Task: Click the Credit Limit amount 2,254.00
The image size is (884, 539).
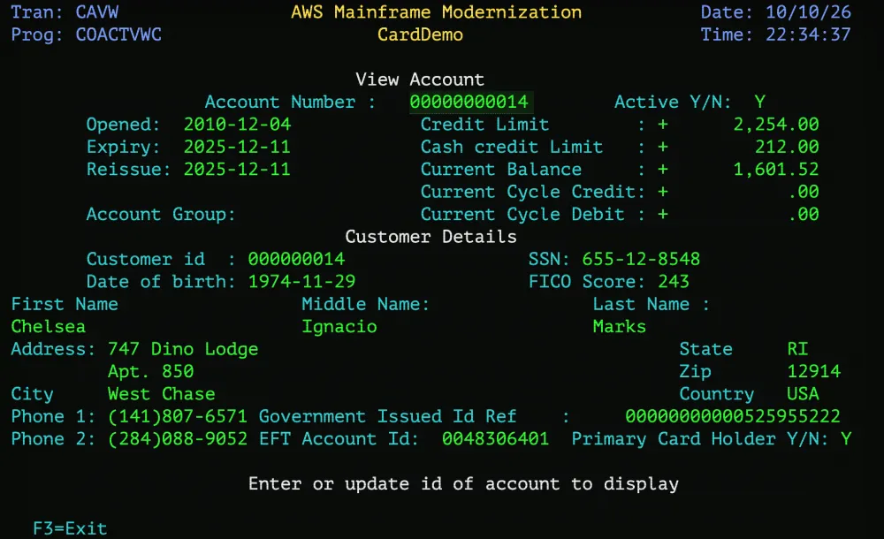Action: [x=776, y=124]
